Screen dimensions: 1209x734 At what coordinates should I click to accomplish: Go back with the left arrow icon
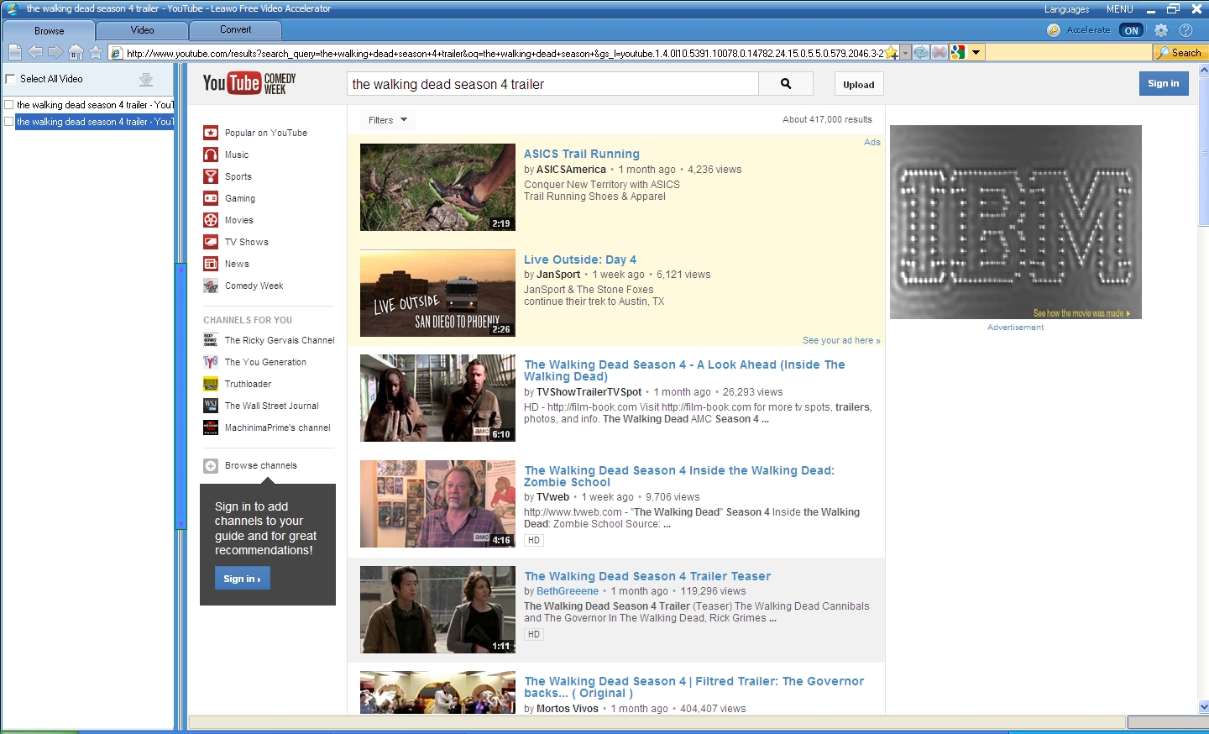(35, 52)
